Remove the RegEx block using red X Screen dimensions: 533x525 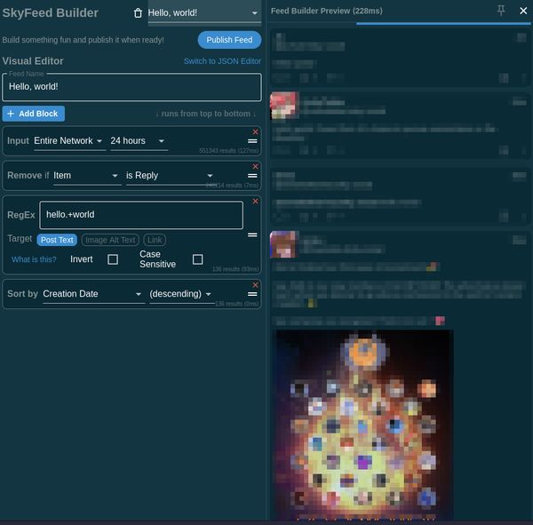click(x=256, y=201)
